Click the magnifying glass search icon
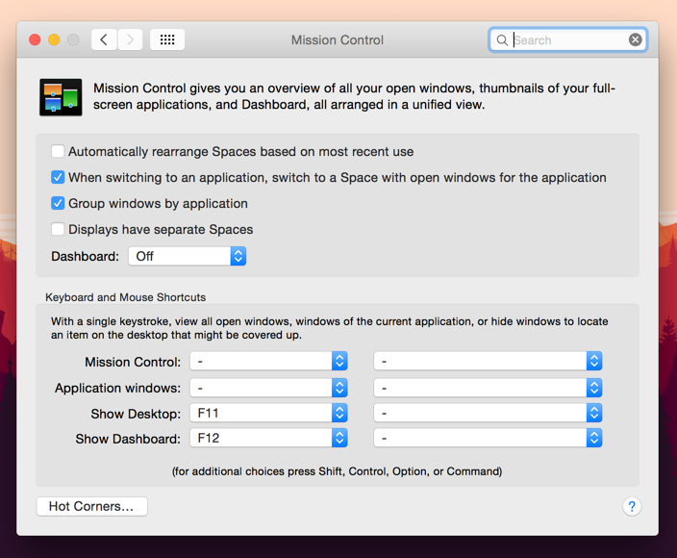 coord(502,40)
